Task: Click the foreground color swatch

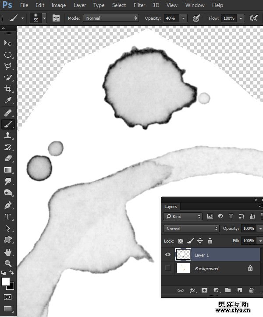Action: [x=6, y=282]
